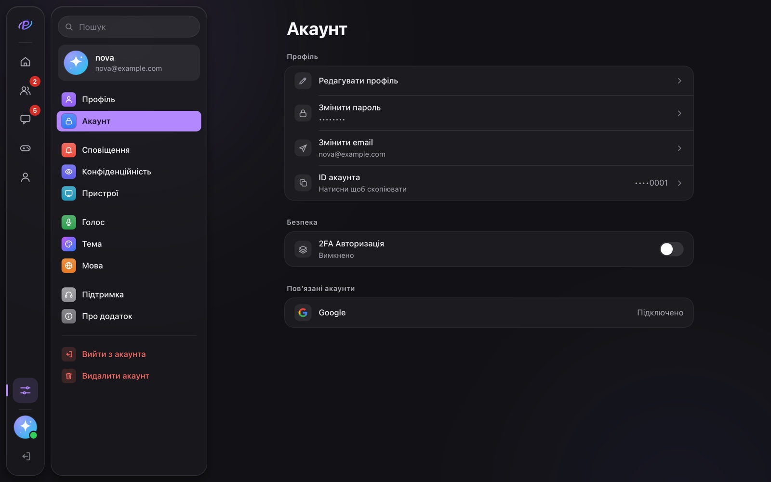Open the gamepad icon in left rail
This screenshot has height=482, width=771.
[x=26, y=148]
